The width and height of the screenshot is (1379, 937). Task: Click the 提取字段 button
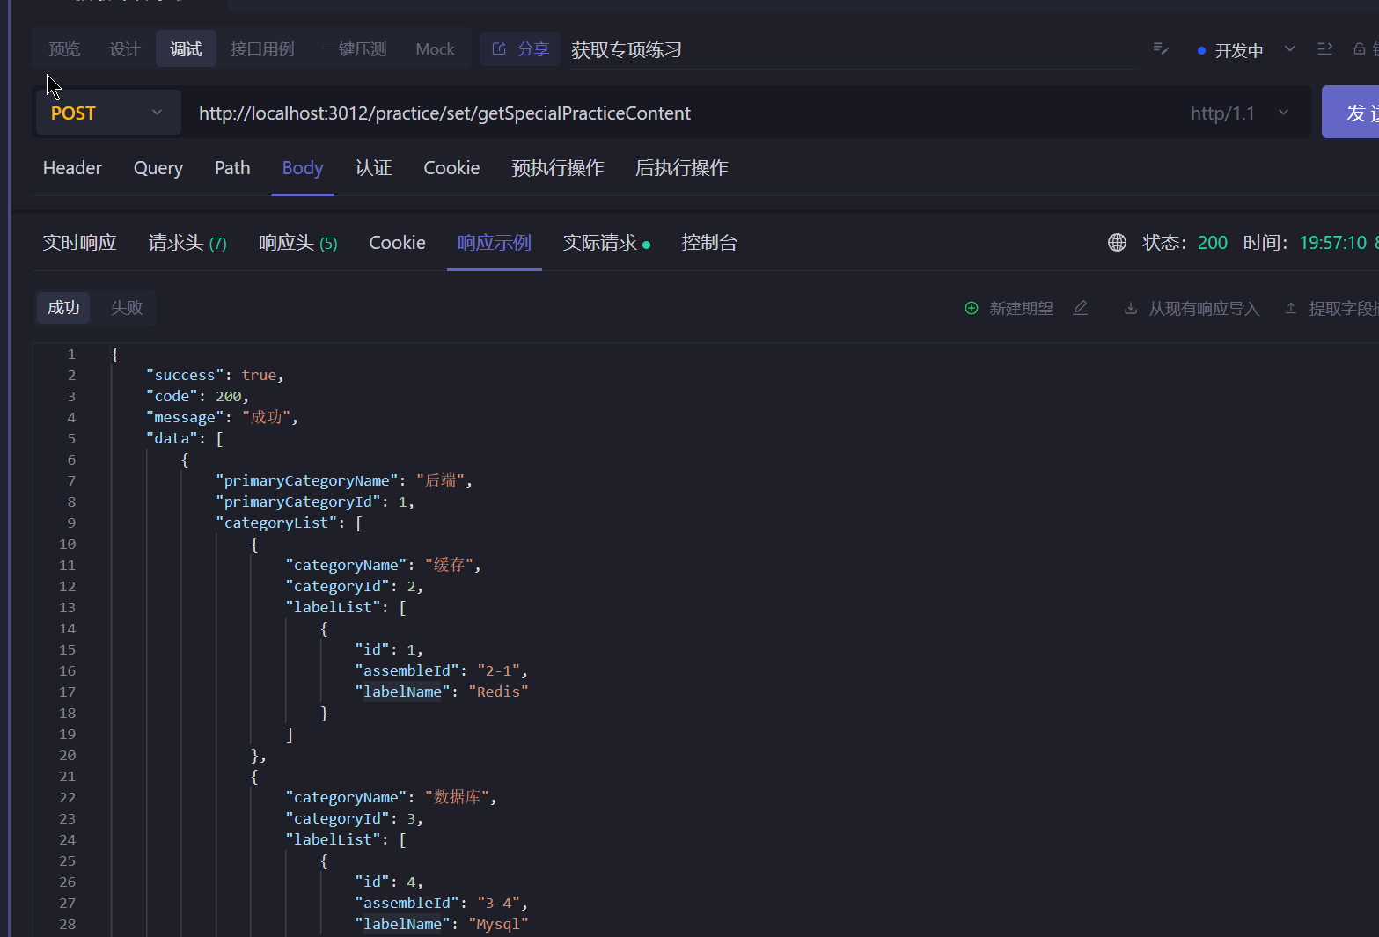[1331, 309]
